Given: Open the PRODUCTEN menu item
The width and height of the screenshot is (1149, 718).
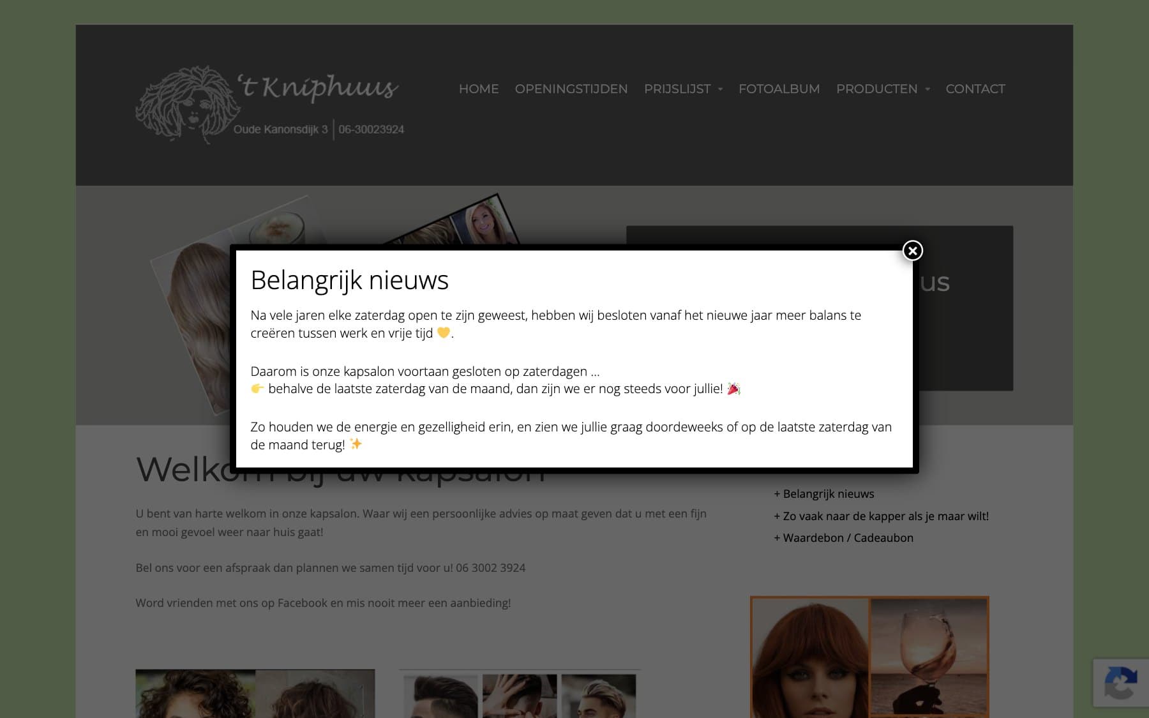Looking at the screenshot, I should [876, 89].
